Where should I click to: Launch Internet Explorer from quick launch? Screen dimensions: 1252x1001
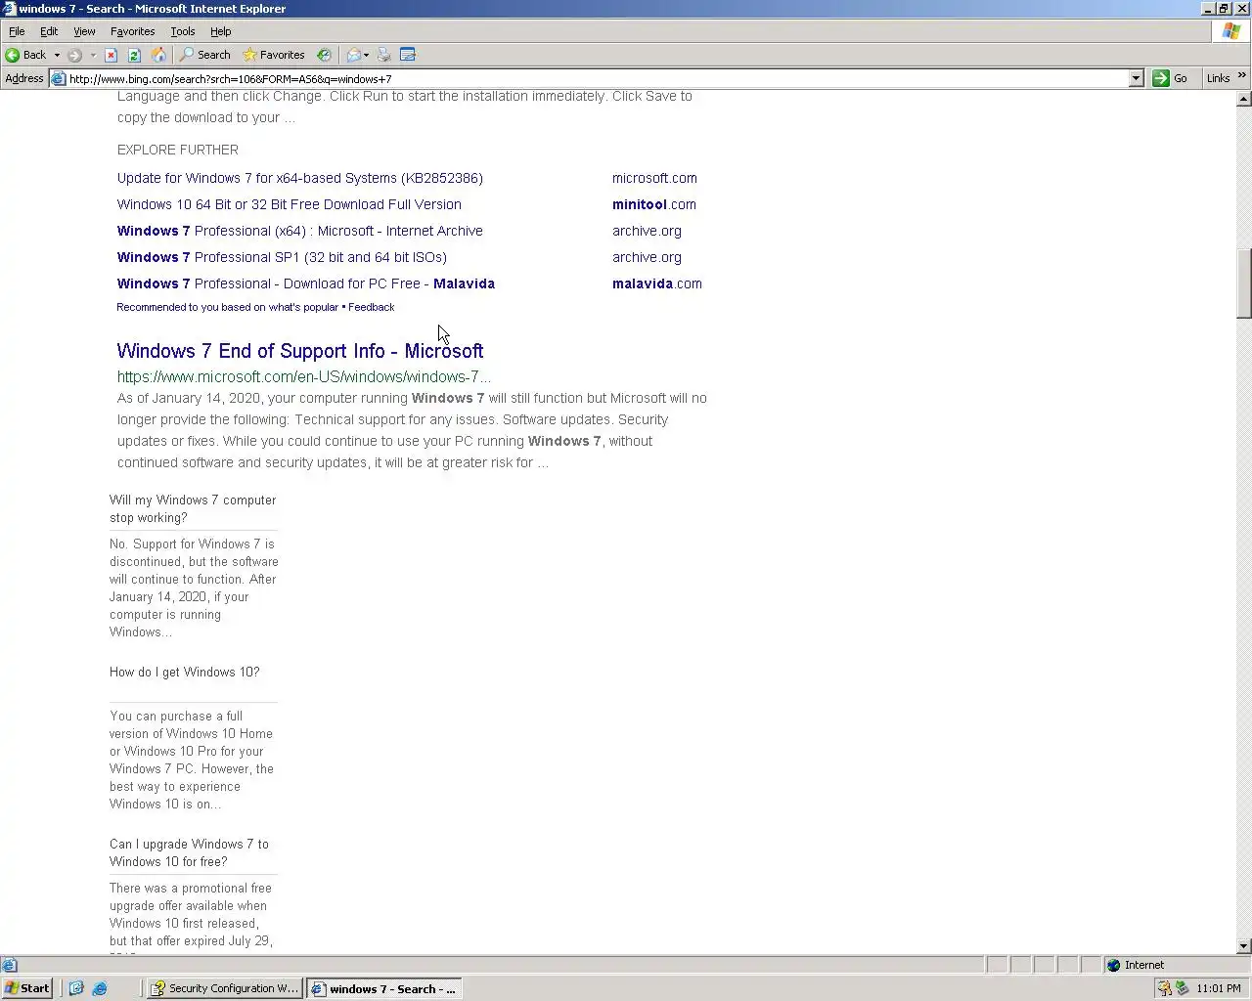(100, 988)
